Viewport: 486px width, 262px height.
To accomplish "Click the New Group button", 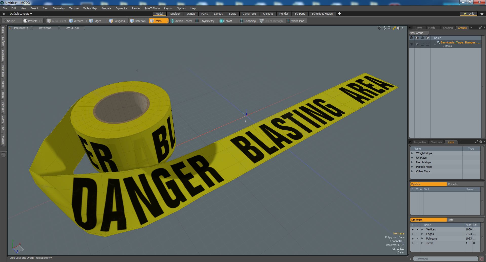I will click(x=419, y=33).
